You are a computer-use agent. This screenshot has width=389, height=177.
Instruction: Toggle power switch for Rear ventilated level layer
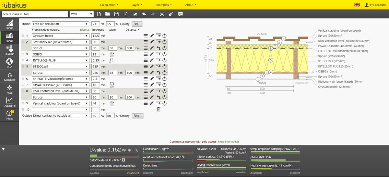click(x=164, y=91)
